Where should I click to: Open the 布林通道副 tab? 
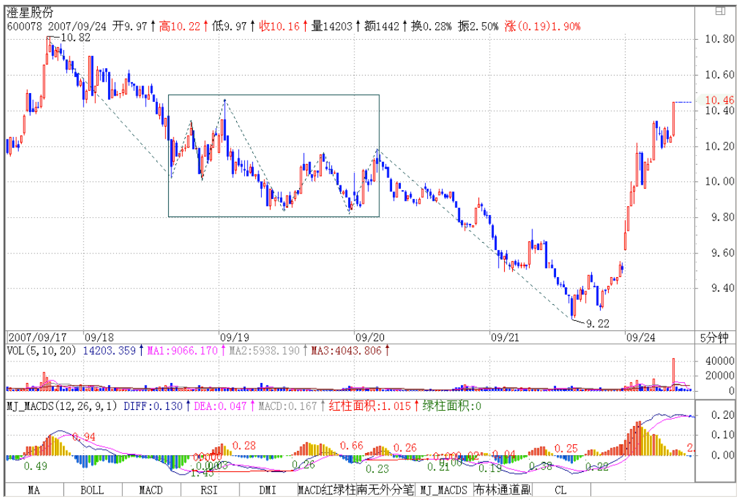(502, 490)
